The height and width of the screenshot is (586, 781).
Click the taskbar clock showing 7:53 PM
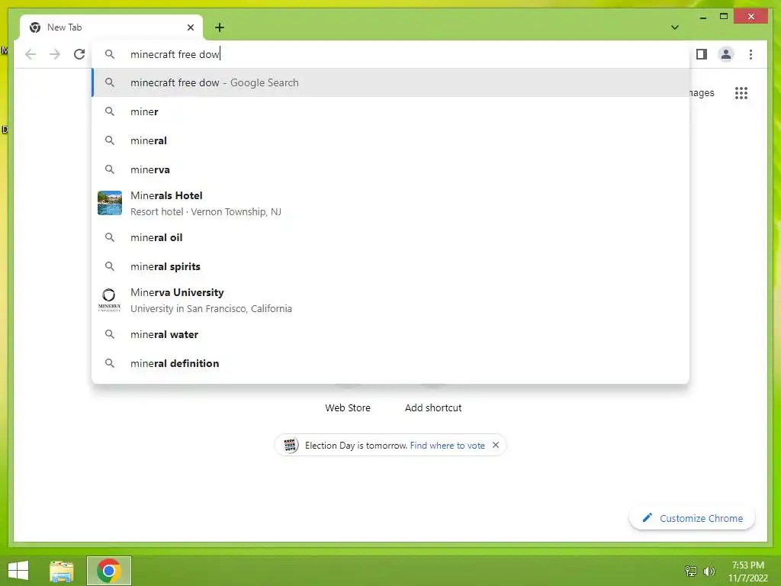pyautogui.click(x=747, y=572)
